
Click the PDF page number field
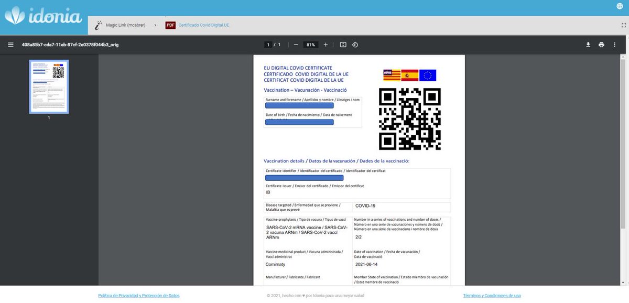coord(268,45)
